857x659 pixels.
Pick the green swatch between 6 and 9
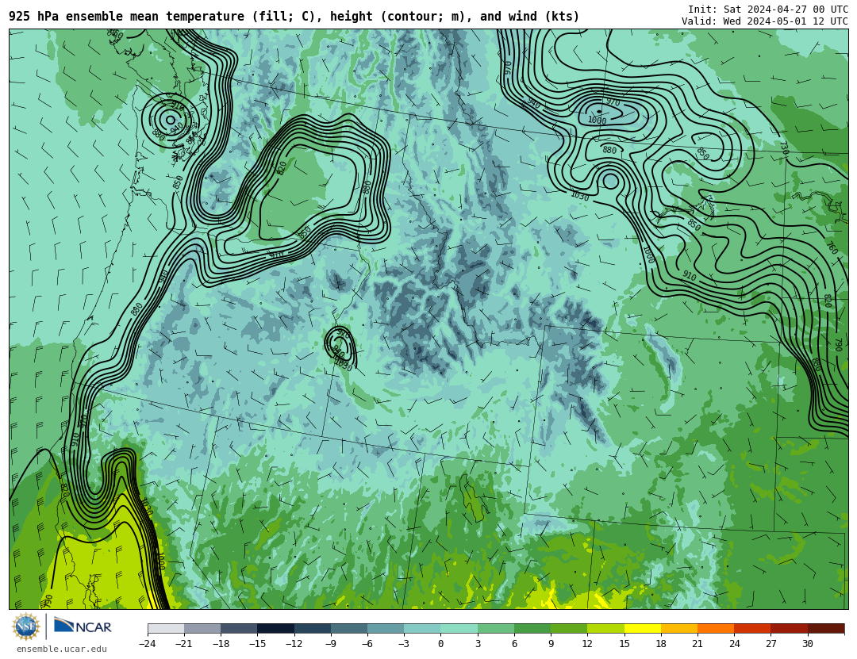532,628
